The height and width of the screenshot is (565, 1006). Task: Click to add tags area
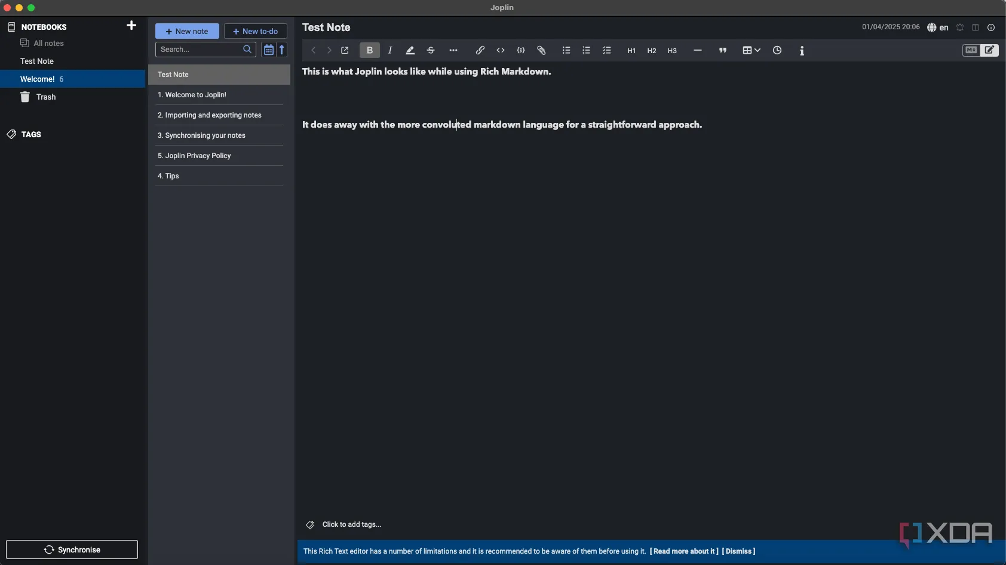tap(351, 524)
